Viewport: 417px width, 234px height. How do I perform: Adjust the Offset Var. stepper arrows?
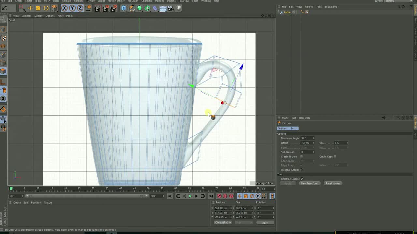(x=347, y=143)
